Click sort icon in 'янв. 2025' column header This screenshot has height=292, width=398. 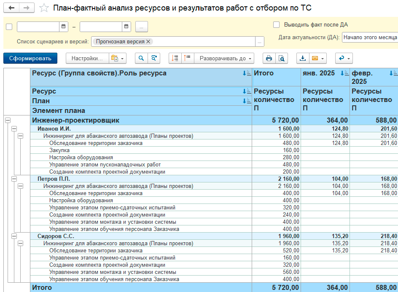345,73
